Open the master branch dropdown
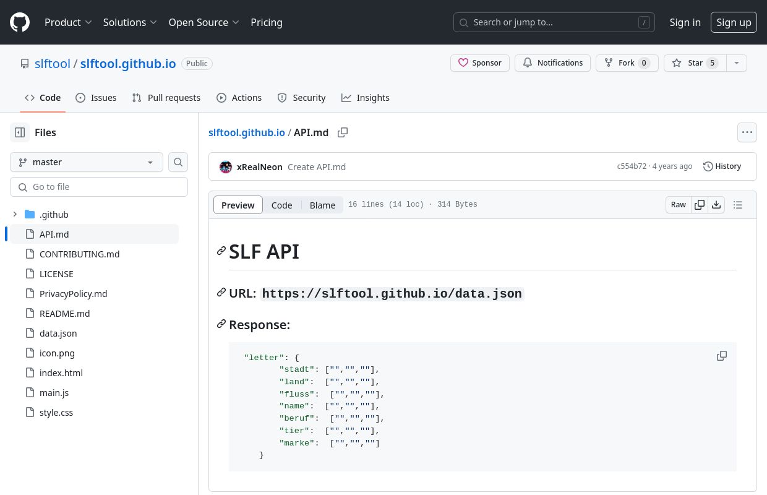The width and height of the screenshot is (767, 495). (87, 162)
